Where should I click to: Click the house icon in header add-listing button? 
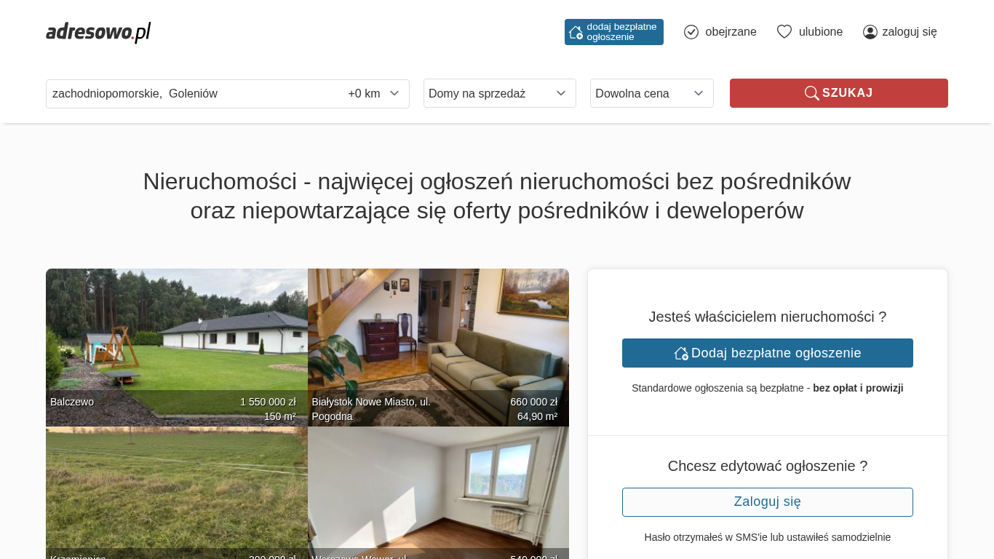(576, 32)
